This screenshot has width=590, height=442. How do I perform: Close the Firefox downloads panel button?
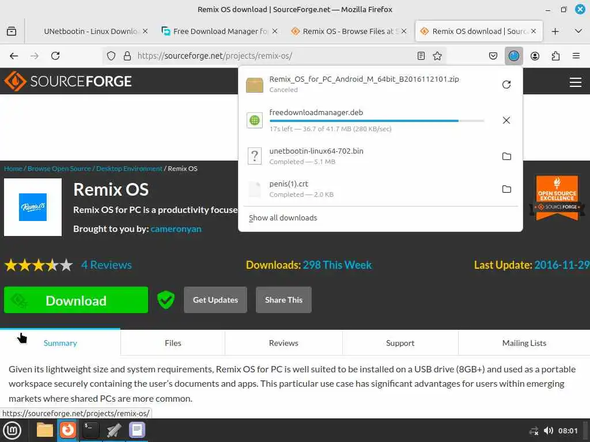(x=513, y=56)
